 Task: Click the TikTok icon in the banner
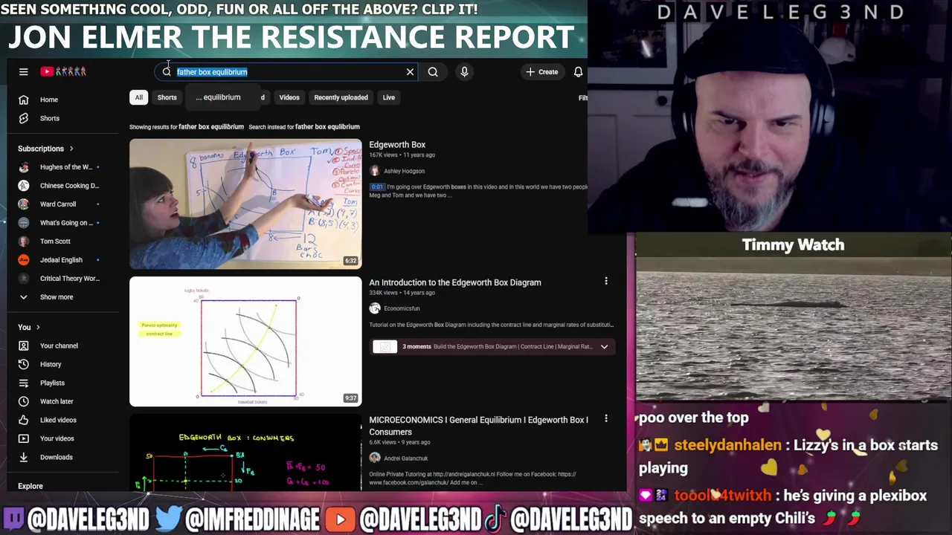pos(497,518)
